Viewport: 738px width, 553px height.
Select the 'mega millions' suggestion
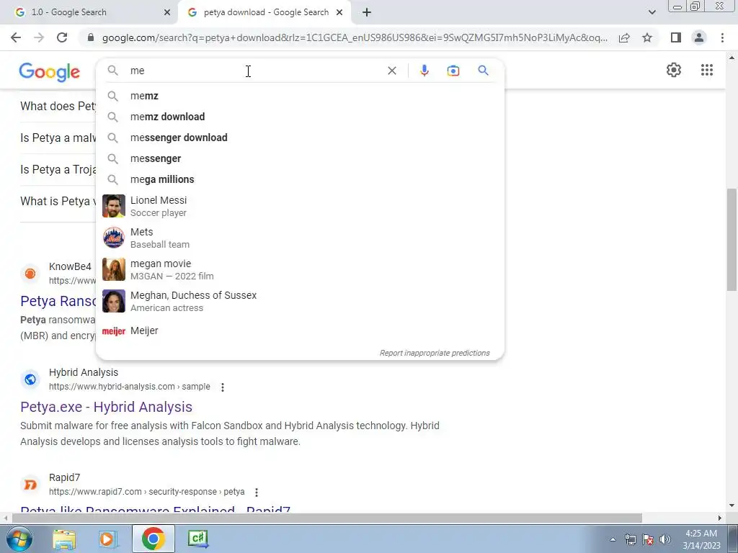[x=300, y=179]
